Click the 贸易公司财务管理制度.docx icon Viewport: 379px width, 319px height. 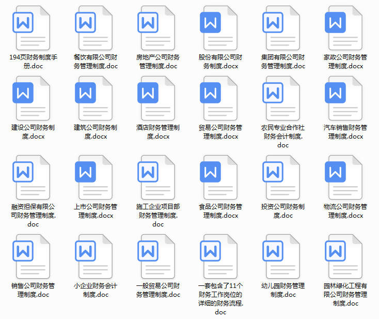click(218, 98)
